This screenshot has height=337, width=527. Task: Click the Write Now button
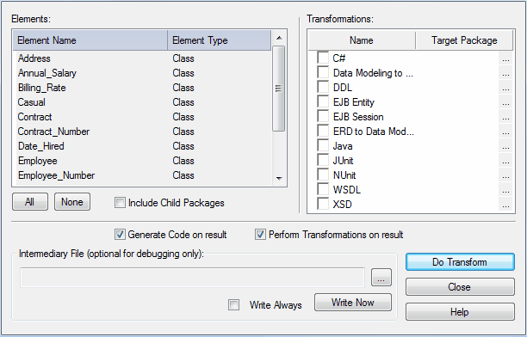click(353, 302)
